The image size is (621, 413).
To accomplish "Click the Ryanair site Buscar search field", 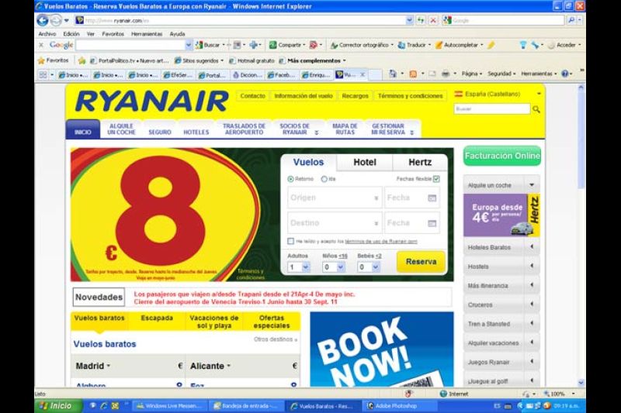I will (491, 109).
